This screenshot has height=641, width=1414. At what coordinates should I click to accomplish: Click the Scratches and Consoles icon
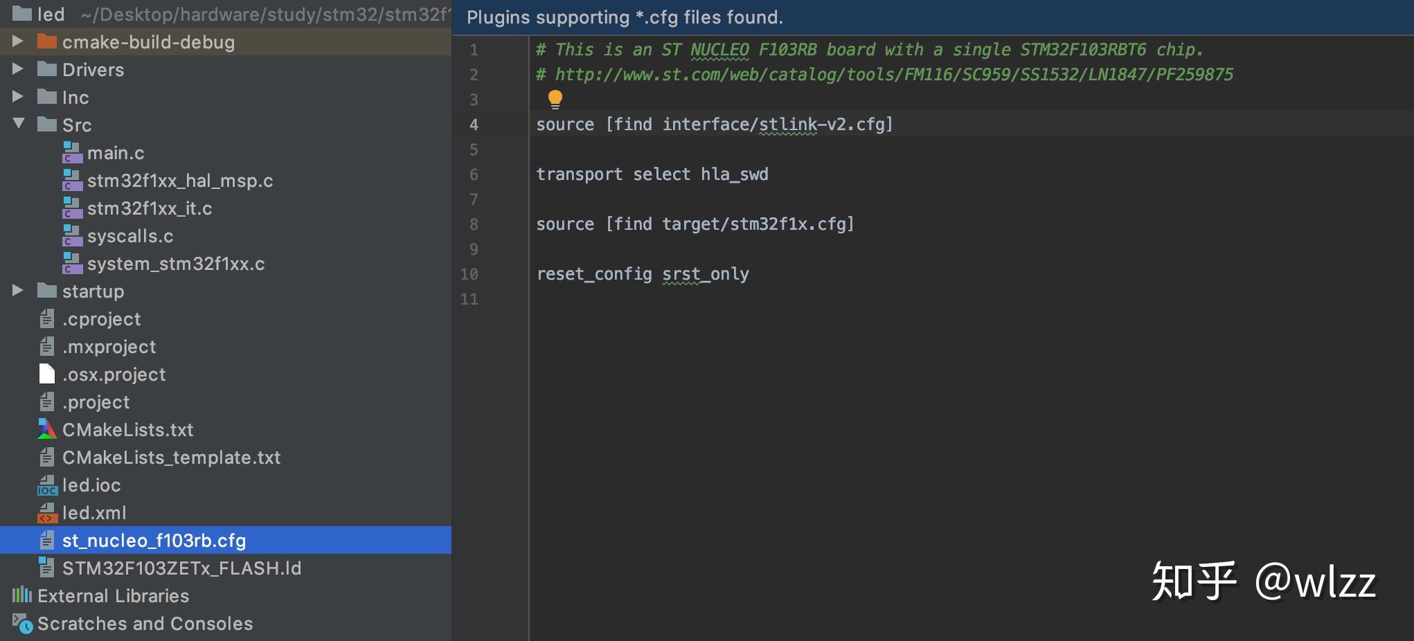pyautogui.click(x=22, y=624)
